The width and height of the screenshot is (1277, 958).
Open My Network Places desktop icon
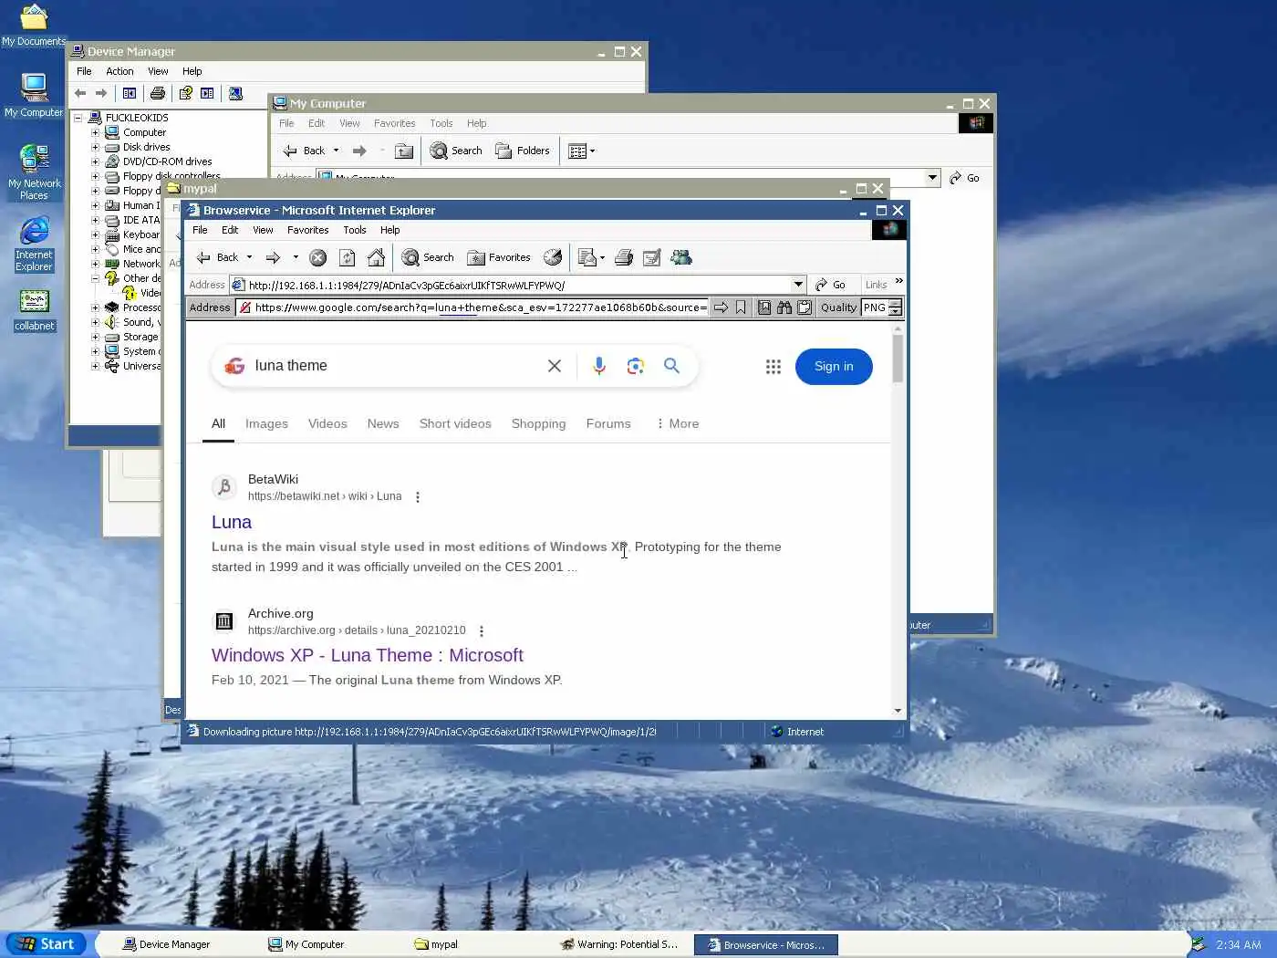(x=34, y=172)
